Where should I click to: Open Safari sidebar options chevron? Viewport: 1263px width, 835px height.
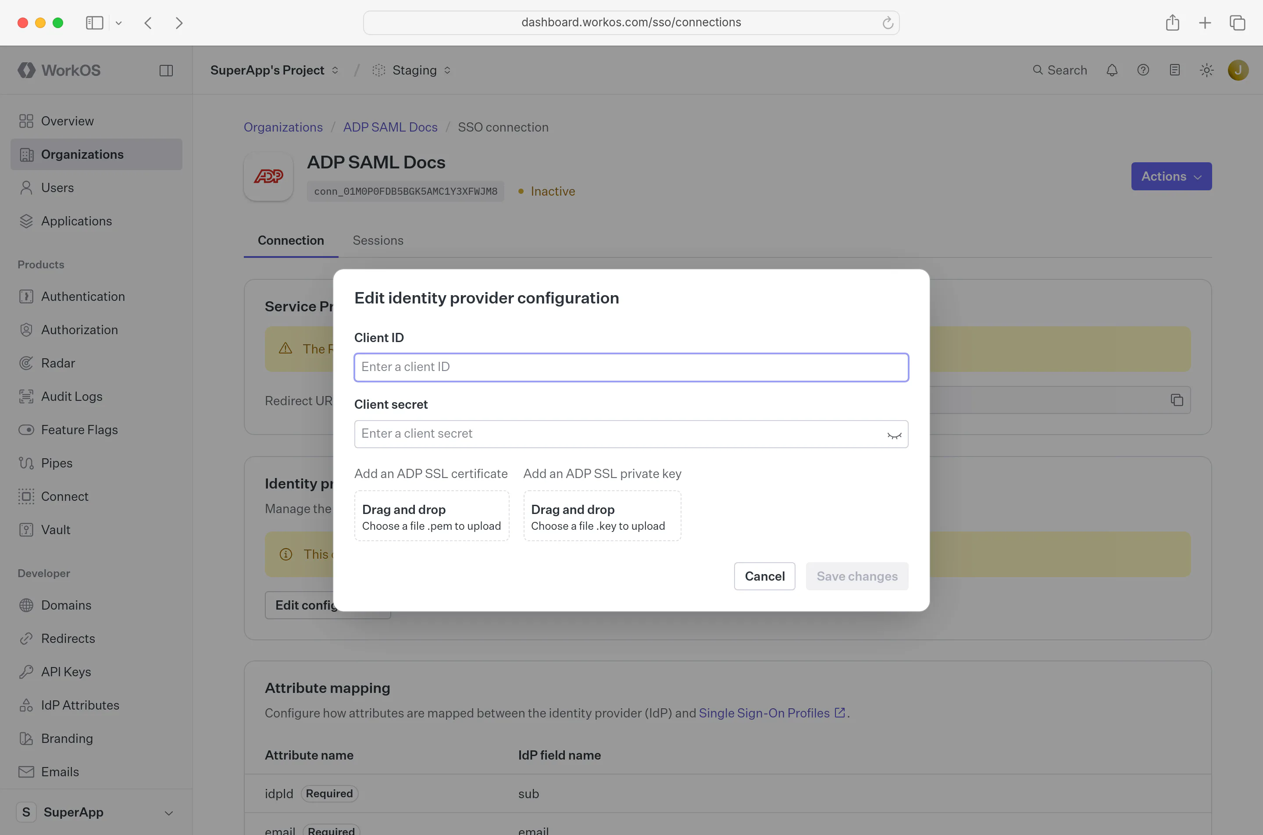(x=119, y=23)
